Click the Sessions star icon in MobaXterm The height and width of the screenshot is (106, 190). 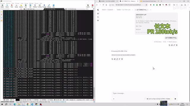[x=21, y=6]
